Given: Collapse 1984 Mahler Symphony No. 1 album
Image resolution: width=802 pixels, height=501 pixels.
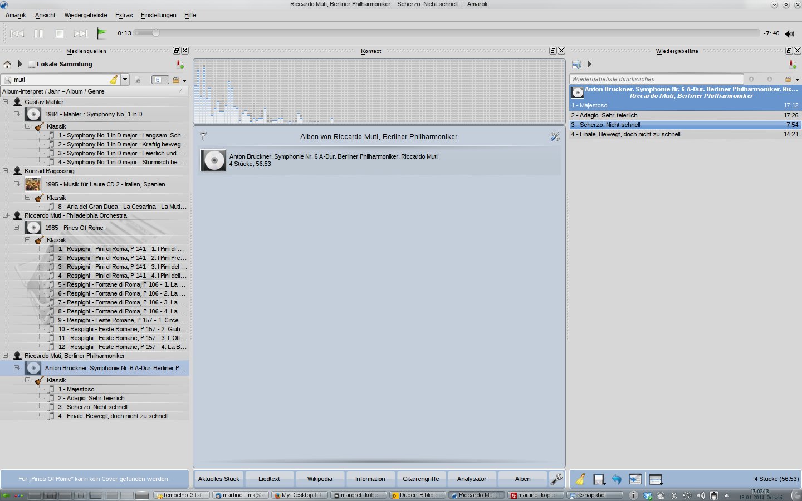Looking at the screenshot, I should click(16, 114).
